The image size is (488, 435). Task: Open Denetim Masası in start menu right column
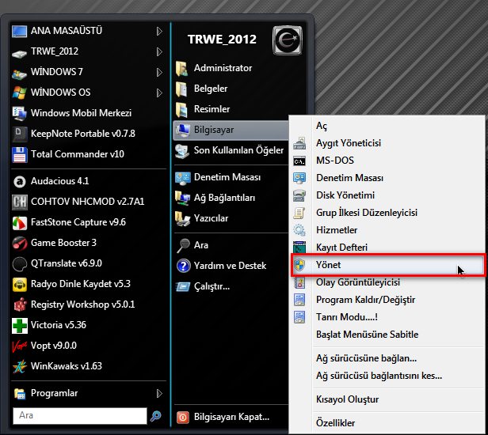coord(231,177)
